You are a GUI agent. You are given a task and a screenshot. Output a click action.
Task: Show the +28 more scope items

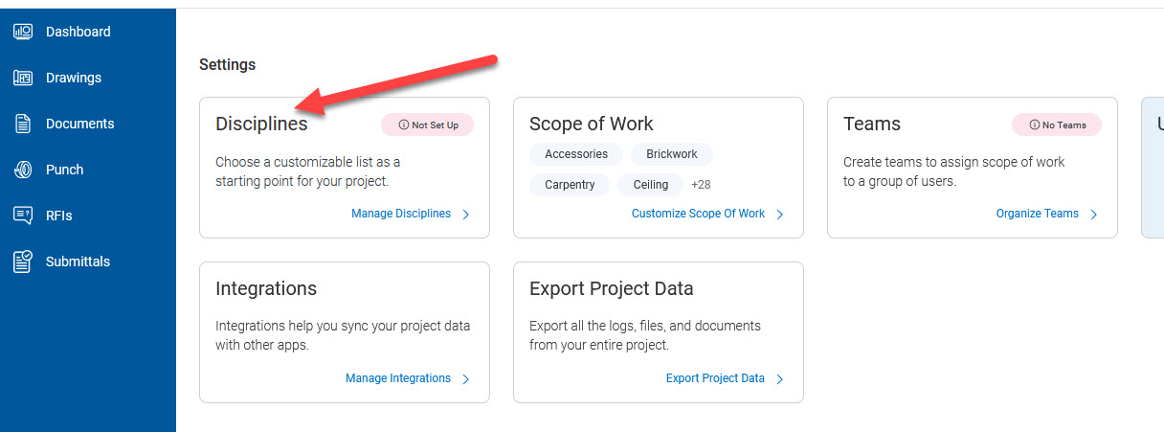pyautogui.click(x=701, y=185)
